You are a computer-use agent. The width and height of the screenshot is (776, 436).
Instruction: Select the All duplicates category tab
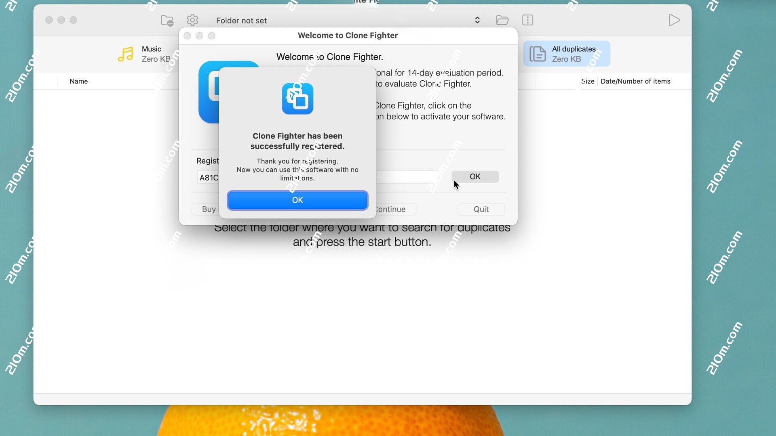(x=567, y=54)
